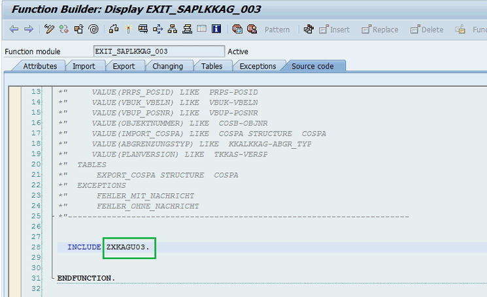
Task: Click the Other Object icon
Action: 79,29
